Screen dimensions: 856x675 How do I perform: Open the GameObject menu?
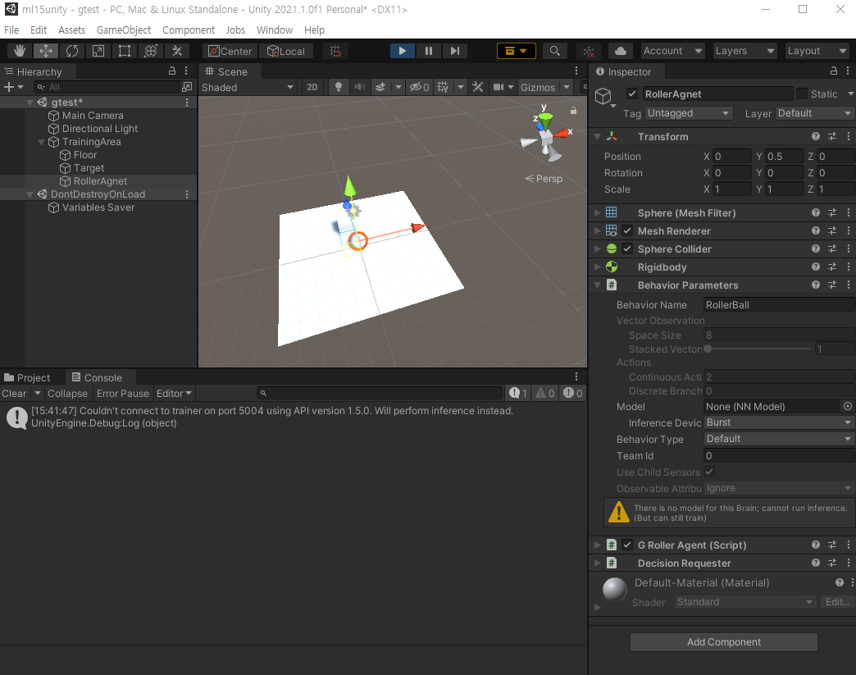123,30
